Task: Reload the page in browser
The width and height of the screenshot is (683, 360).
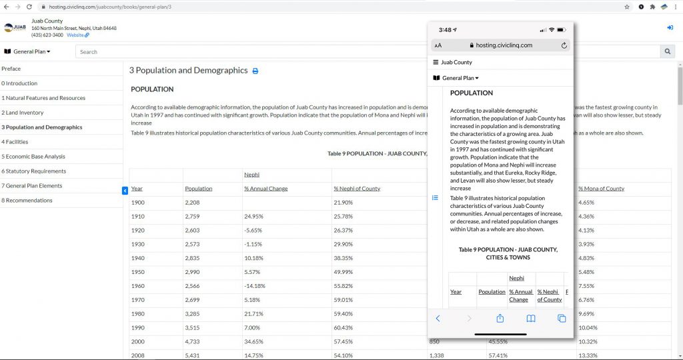Action: (x=29, y=7)
